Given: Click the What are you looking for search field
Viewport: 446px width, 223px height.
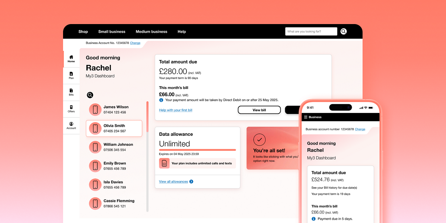Looking at the screenshot, I should coord(311,31).
